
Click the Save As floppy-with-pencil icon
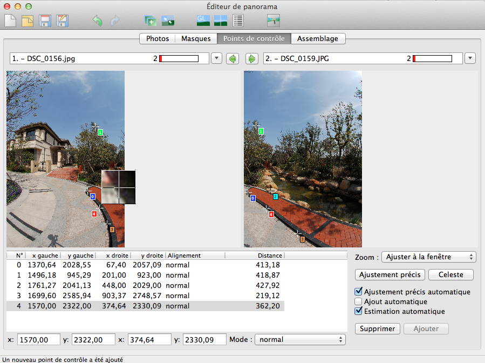click(x=62, y=21)
